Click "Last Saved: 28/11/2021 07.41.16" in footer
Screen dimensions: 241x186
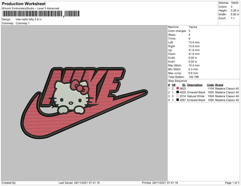point(79,183)
